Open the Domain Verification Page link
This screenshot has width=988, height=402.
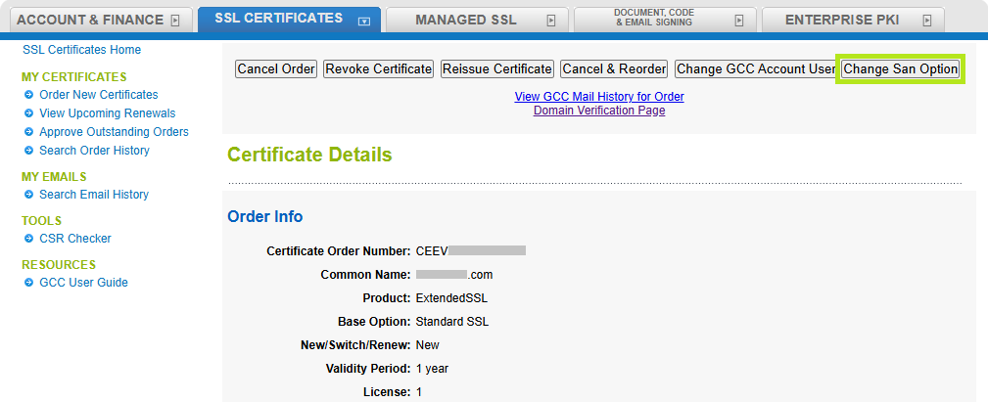[x=599, y=111]
